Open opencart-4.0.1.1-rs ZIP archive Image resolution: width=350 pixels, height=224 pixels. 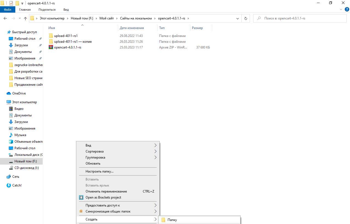click(x=68, y=47)
